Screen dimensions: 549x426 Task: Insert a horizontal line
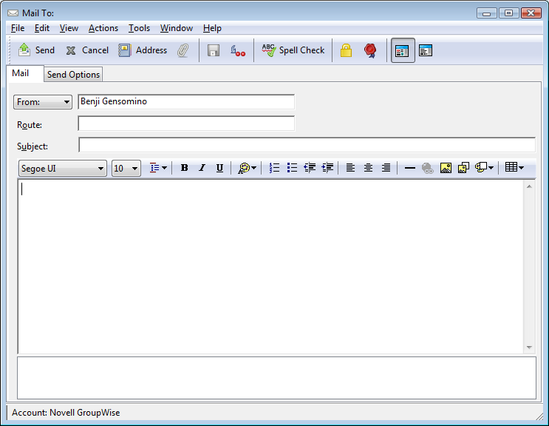coord(409,168)
